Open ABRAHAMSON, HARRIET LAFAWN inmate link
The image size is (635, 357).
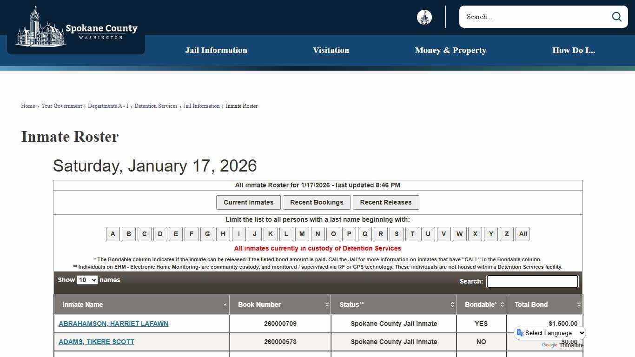click(x=113, y=324)
